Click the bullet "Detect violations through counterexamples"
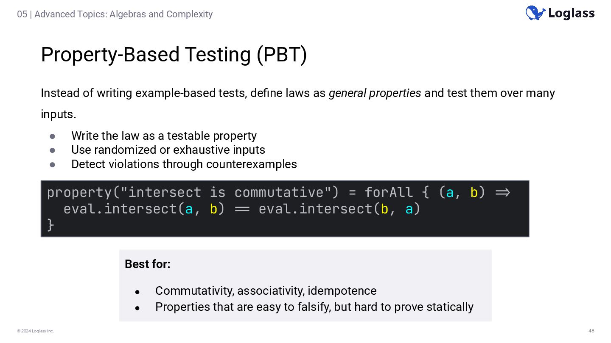The image size is (611, 343). click(184, 164)
